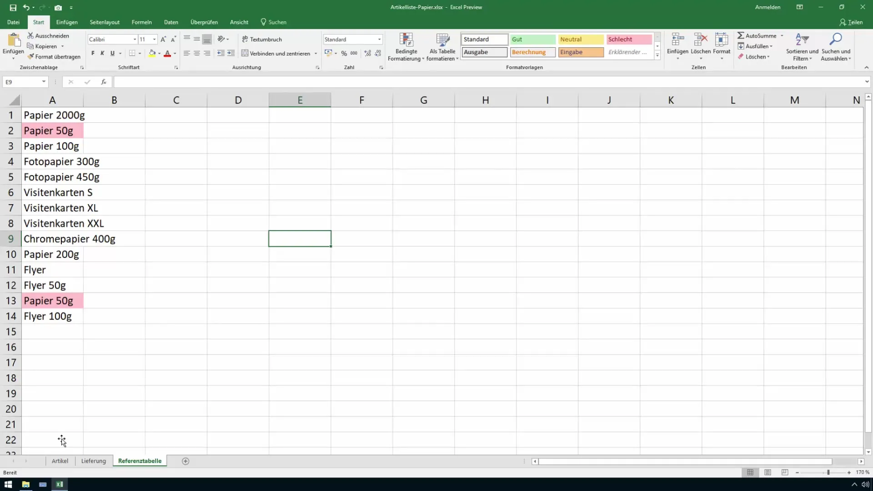Expand AutoSumme dropdown arrow
873x491 pixels.
pos(782,36)
